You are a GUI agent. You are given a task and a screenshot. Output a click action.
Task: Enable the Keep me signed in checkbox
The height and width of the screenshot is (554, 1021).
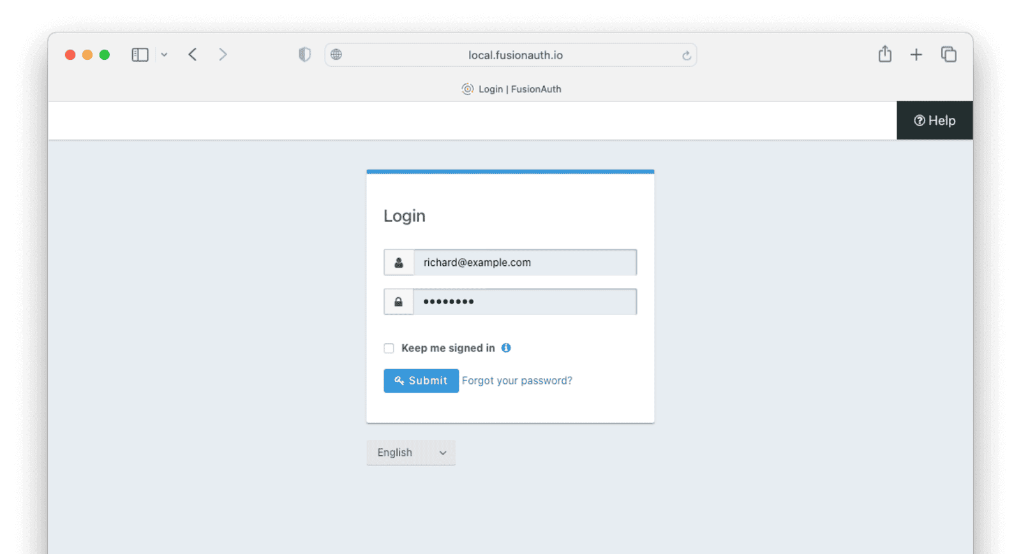click(389, 348)
